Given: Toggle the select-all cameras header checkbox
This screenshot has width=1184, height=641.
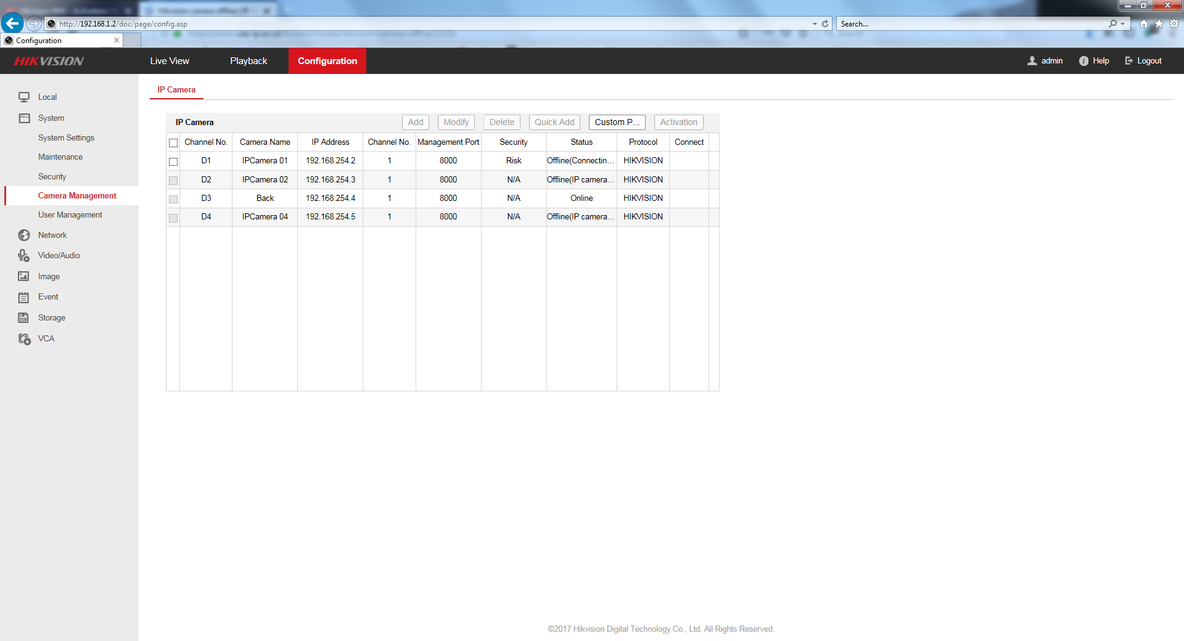Looking at the screenshot, I should pos(173,143).
